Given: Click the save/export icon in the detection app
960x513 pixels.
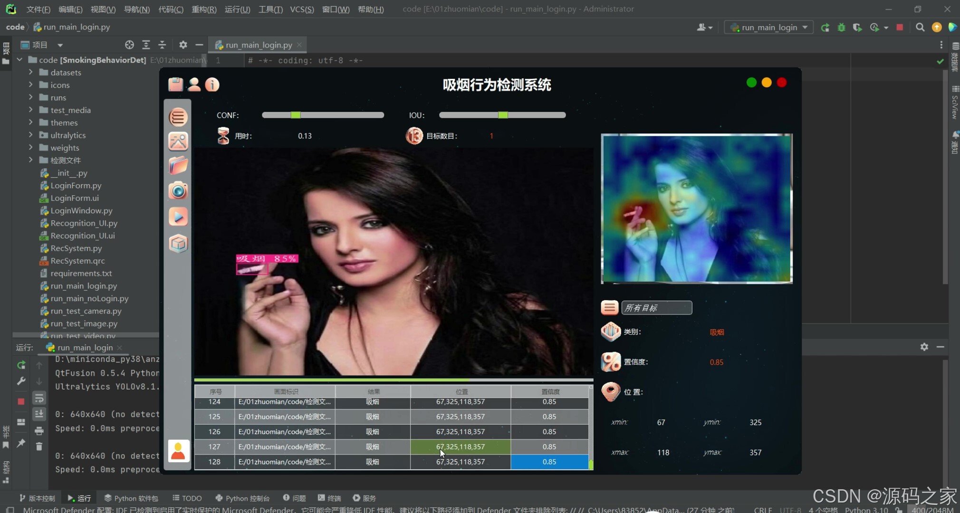Looking at the screenshot, I should tap(175, 84).
